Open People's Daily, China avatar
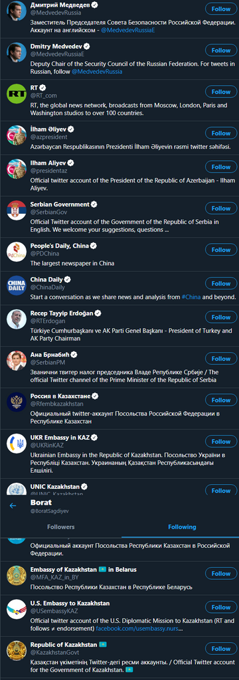Viewport: 239px width, 680px height. (x=17, y=252)
